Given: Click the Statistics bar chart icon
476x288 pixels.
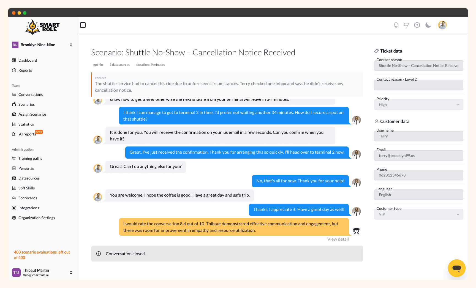Looking at the screenshot, I should 14,124.
